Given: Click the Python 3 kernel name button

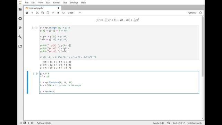Looking at the screenshot, I should pyautogui.click(x=192, y=13).
